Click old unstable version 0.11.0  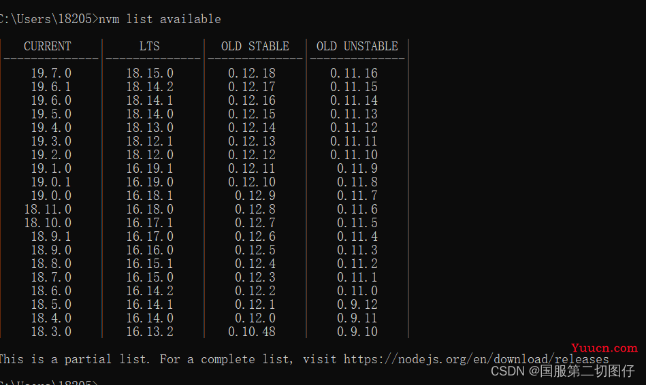pos(357,290)
